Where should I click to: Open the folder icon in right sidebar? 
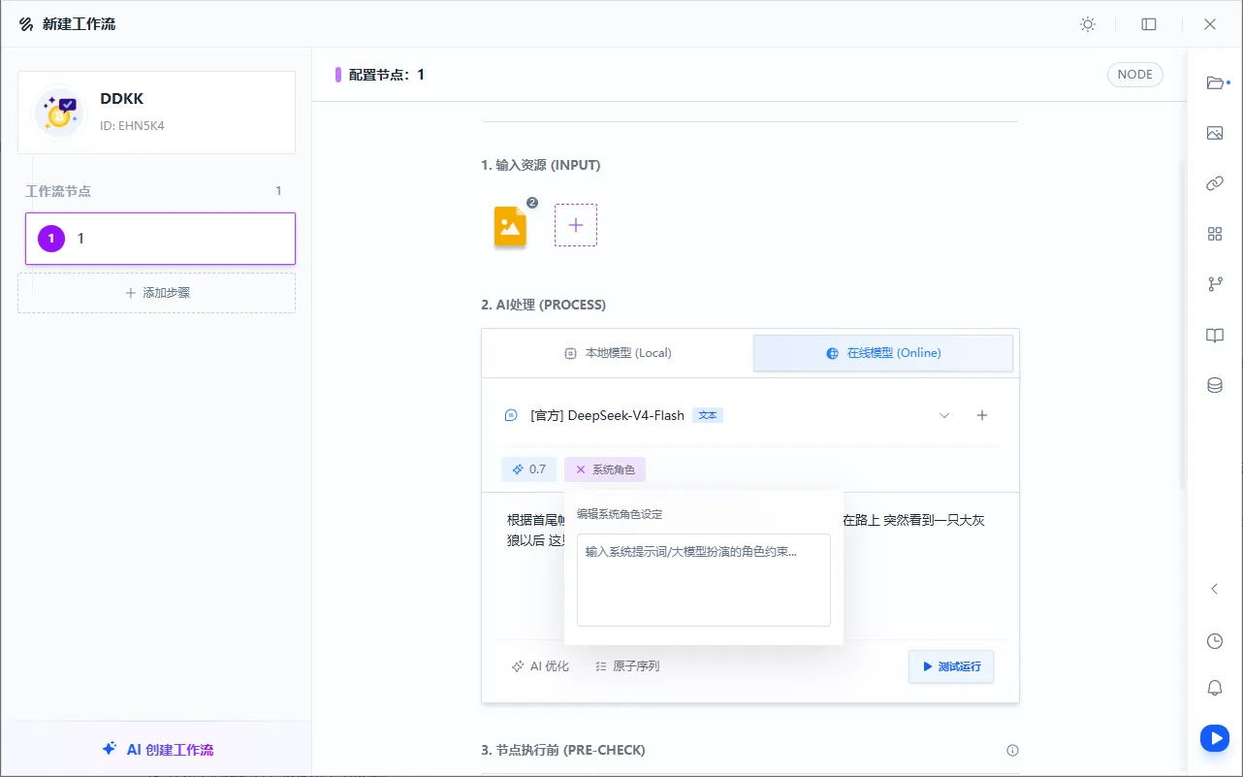click(1215, 82)
